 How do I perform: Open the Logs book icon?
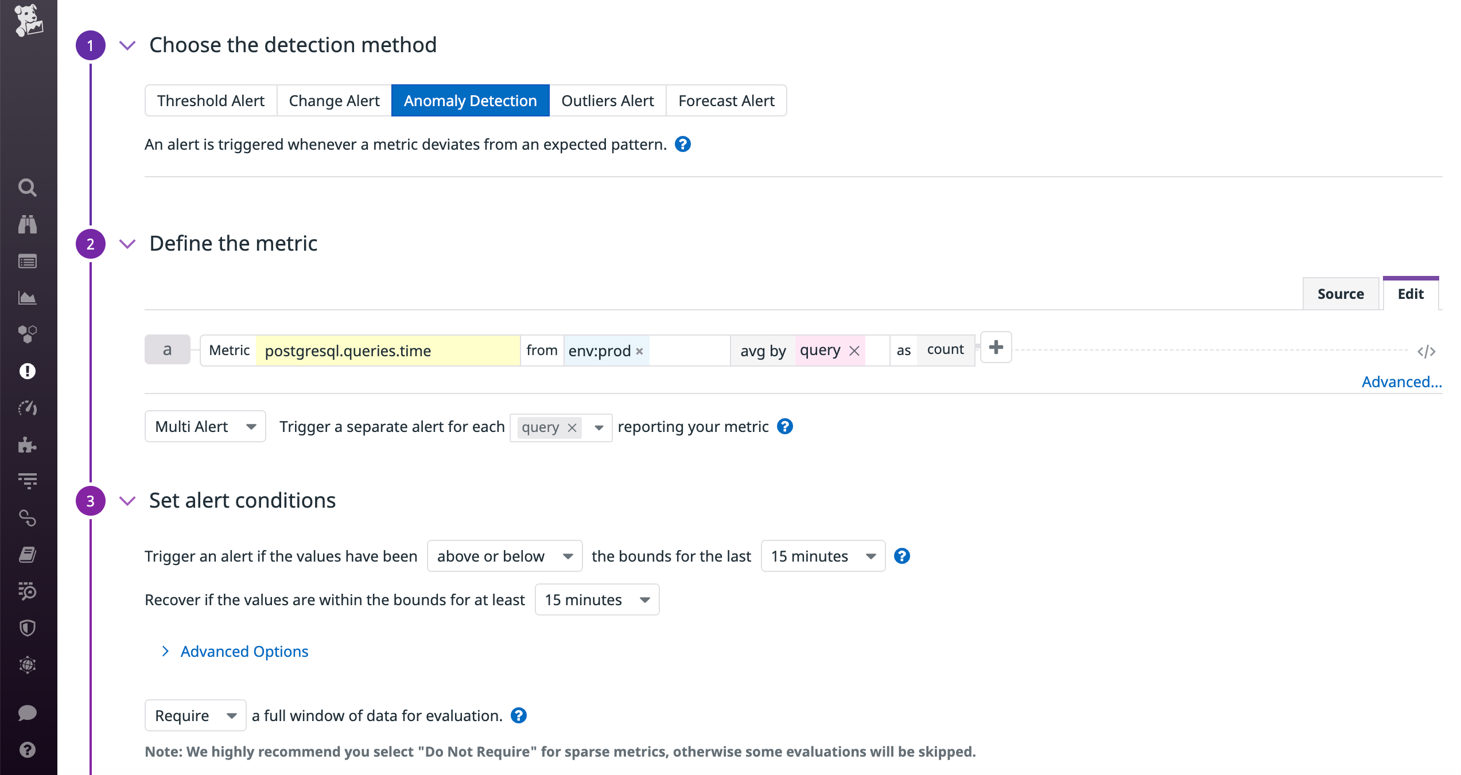28,554
